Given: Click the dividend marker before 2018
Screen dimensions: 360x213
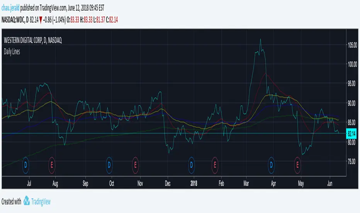Looking at the screenshot, I should 191,165.
